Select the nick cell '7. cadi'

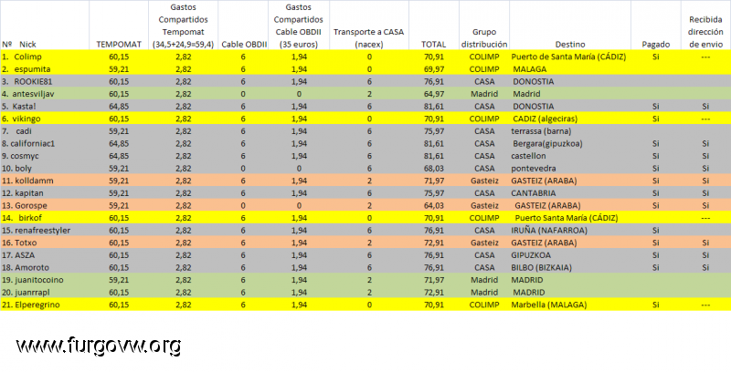point(16,131)
